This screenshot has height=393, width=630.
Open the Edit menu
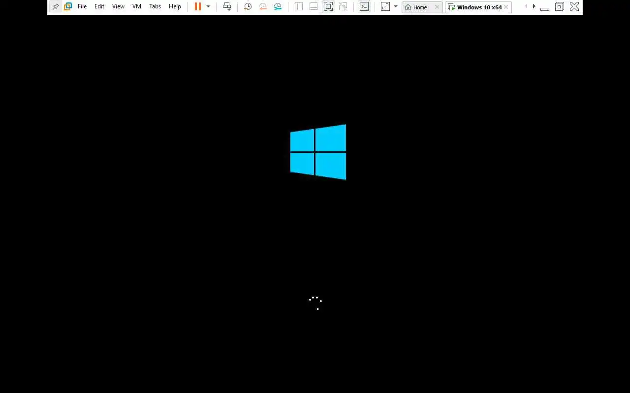click(x=99, y=6)
